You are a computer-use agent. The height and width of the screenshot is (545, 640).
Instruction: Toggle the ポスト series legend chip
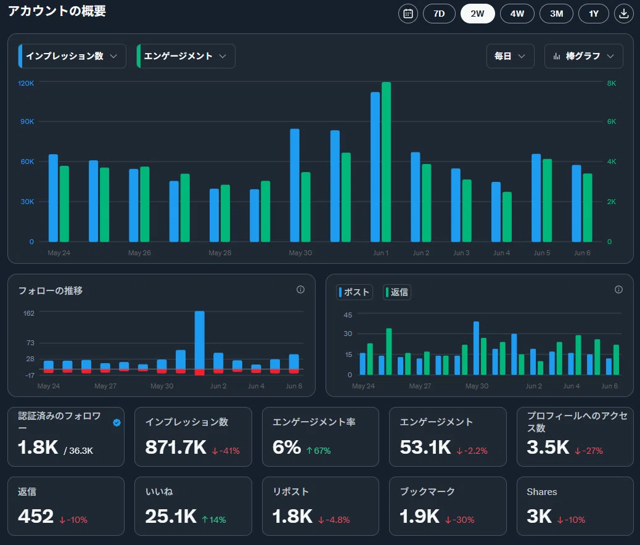click(355, 292)
